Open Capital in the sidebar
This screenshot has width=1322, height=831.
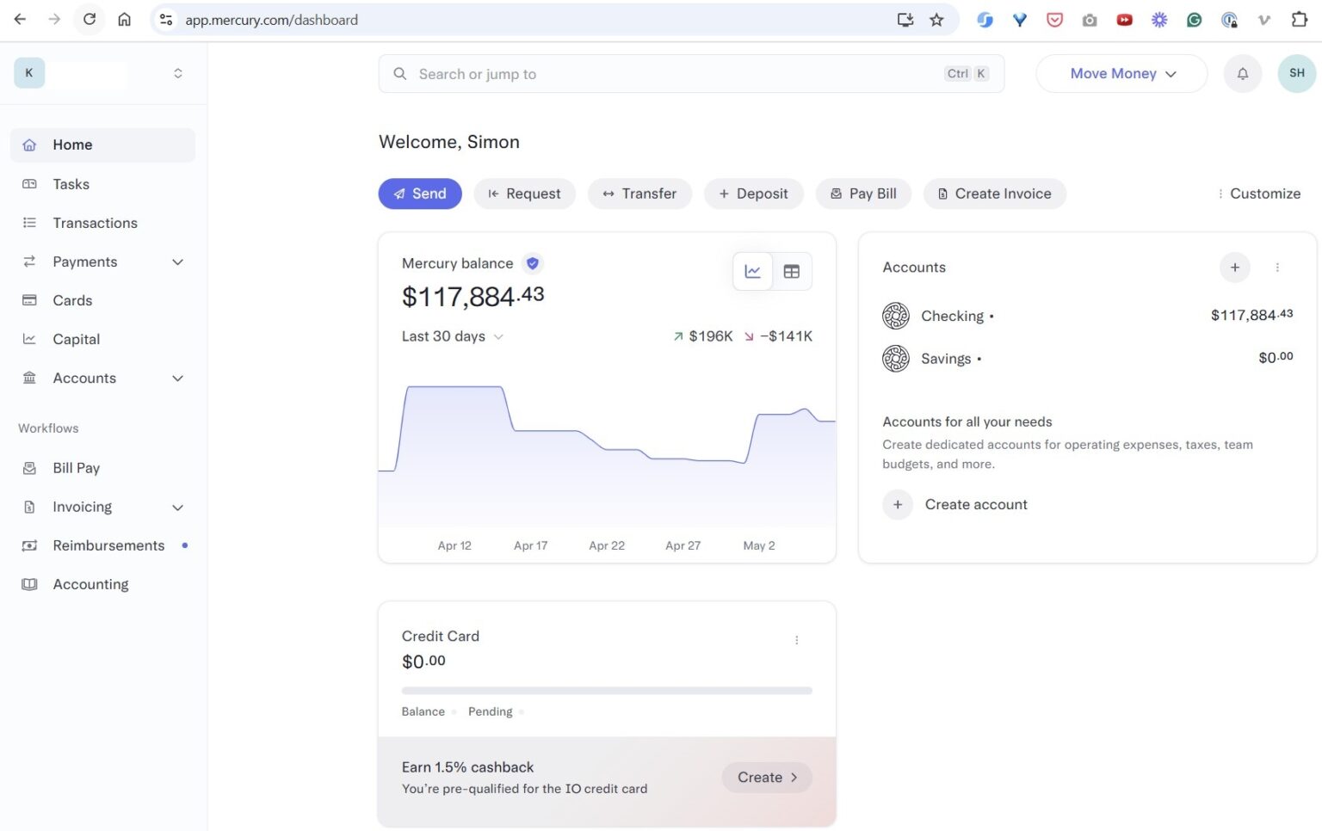pos(102,338)
